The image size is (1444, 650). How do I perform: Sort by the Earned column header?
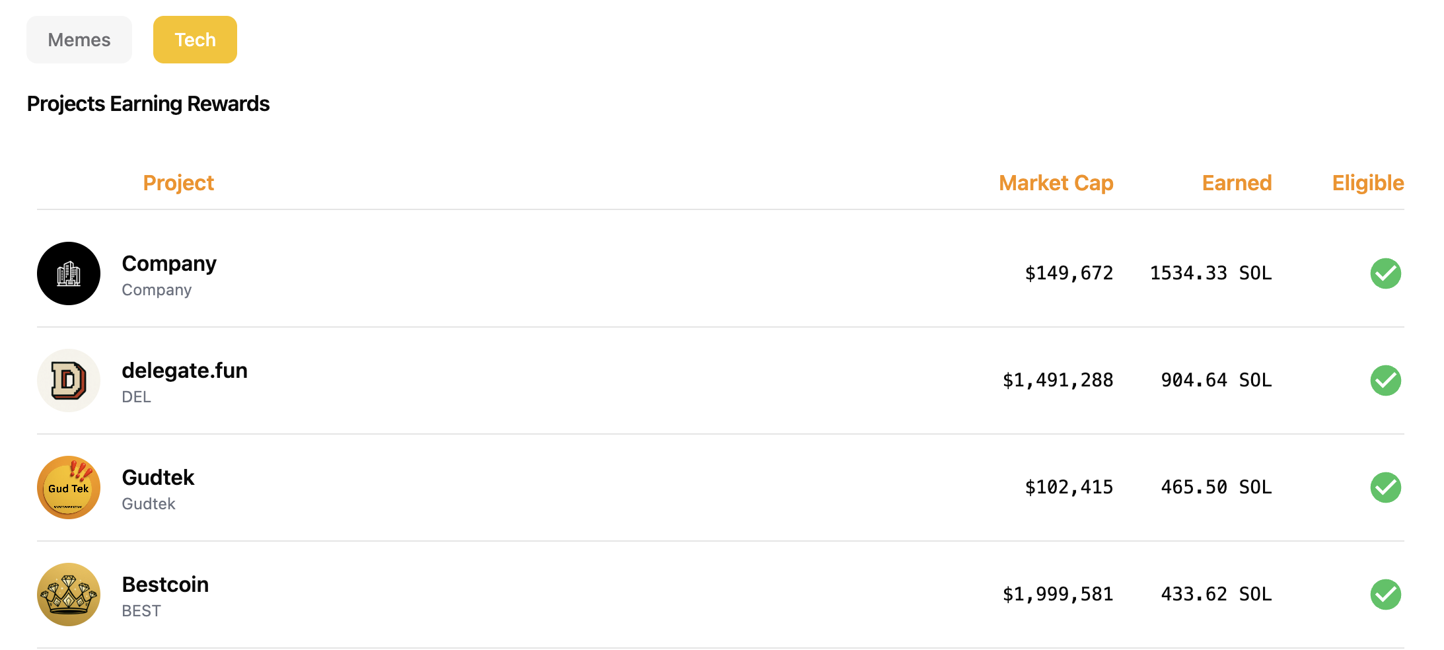(x=1237, y=183)
